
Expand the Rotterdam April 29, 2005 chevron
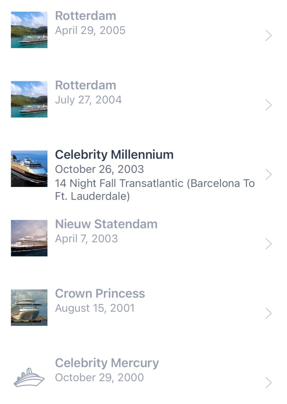tap(268, 36)
